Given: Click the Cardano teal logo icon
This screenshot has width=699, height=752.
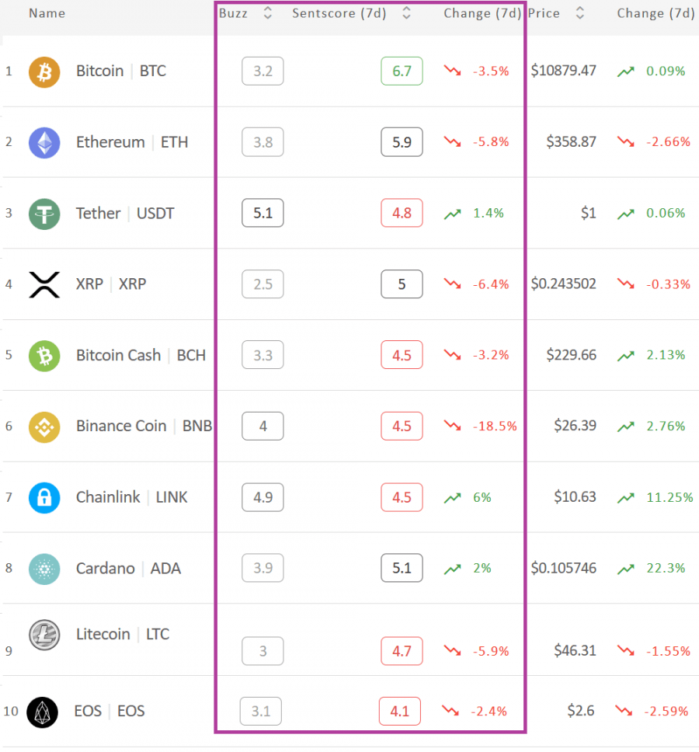Looking at the screenshot, I should coord(44,569).
